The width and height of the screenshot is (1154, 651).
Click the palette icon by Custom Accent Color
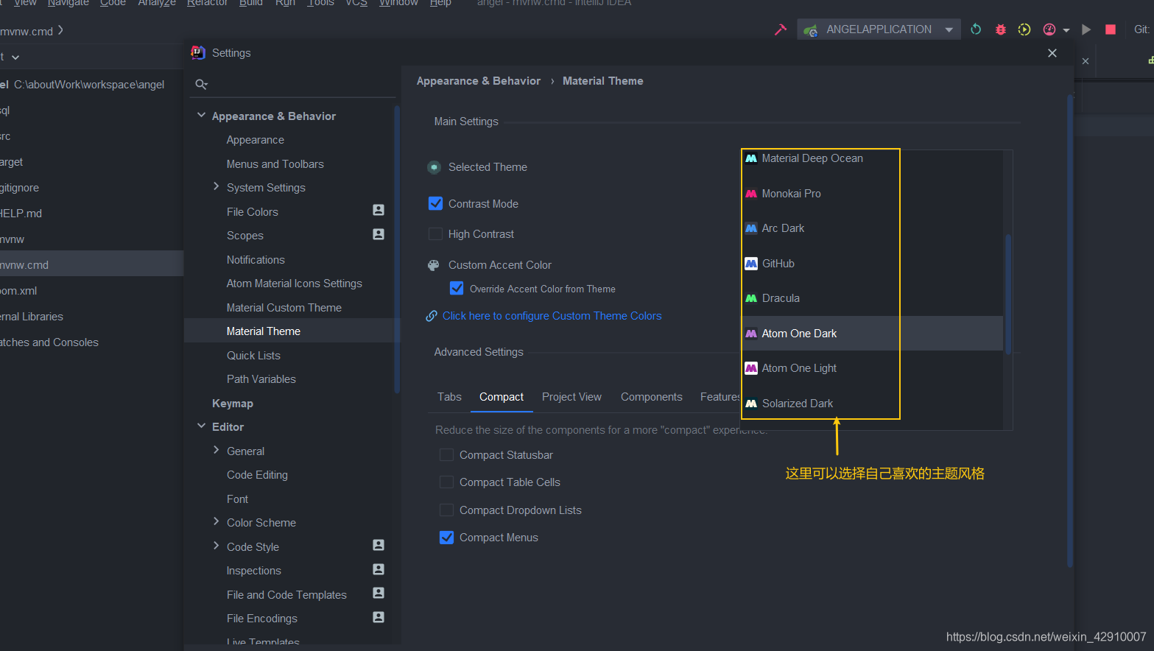(x=434, y=265)
